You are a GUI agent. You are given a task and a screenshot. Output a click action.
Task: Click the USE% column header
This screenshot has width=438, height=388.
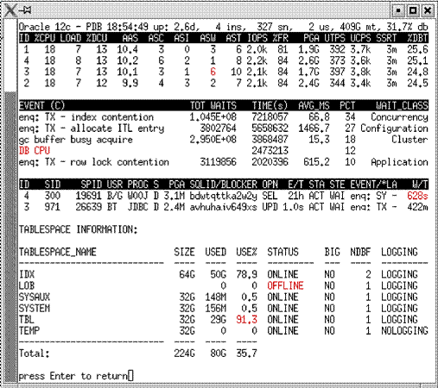[247, 252]
